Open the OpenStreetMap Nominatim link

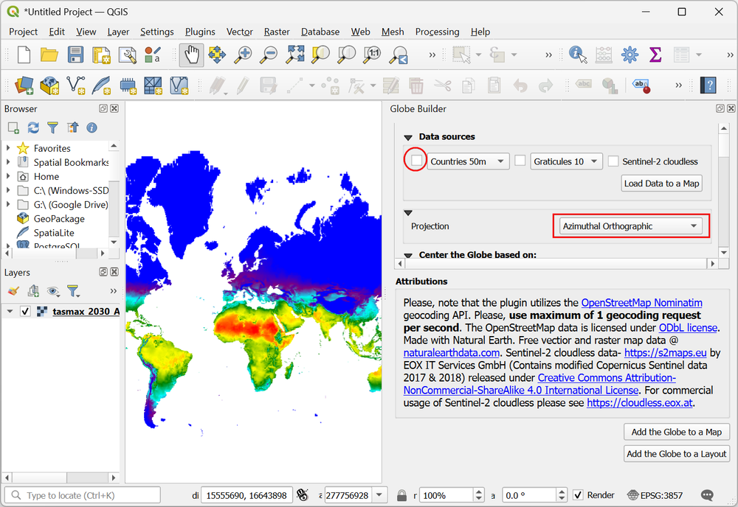[641, 303]
